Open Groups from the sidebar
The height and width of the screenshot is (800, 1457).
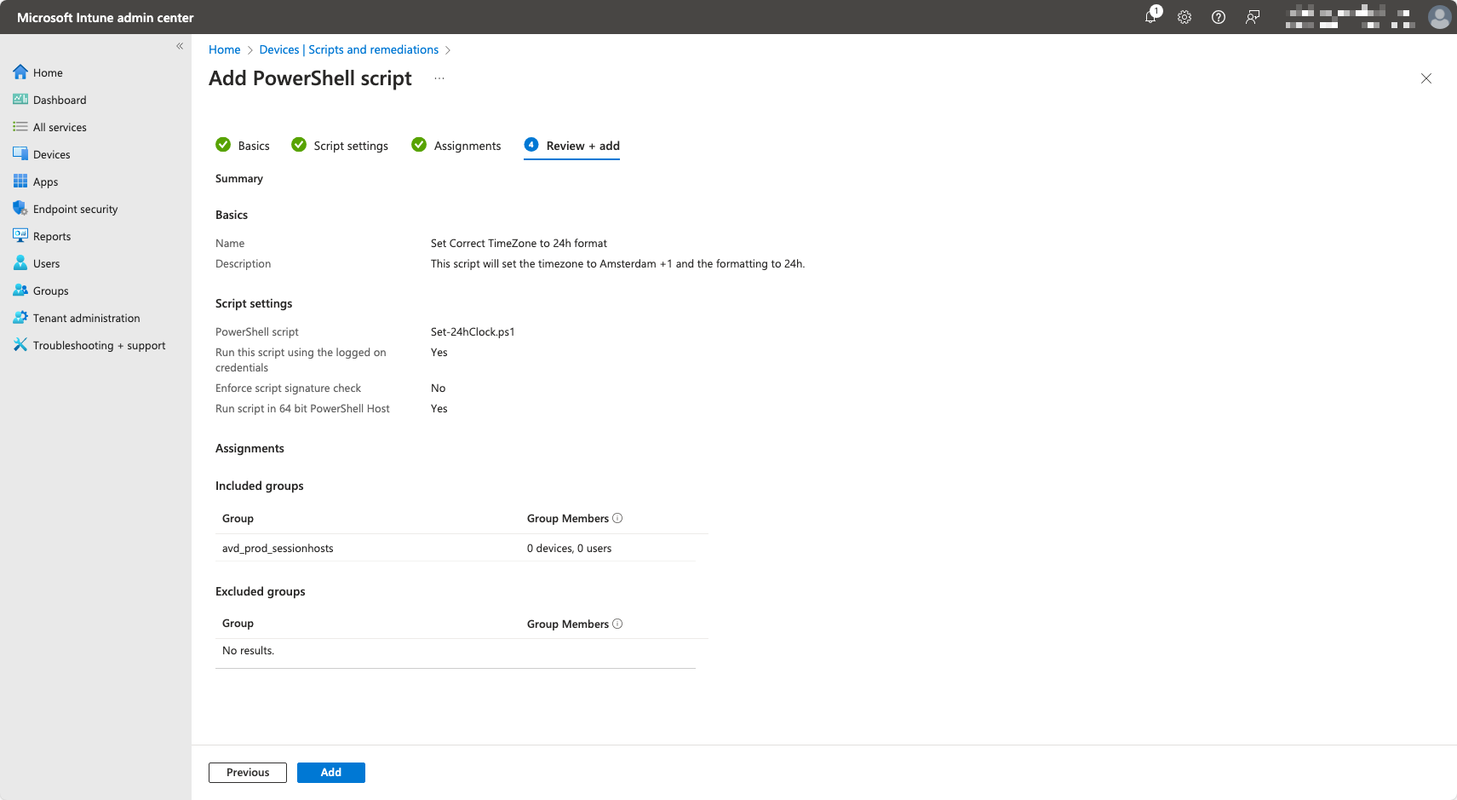[49, 291]
